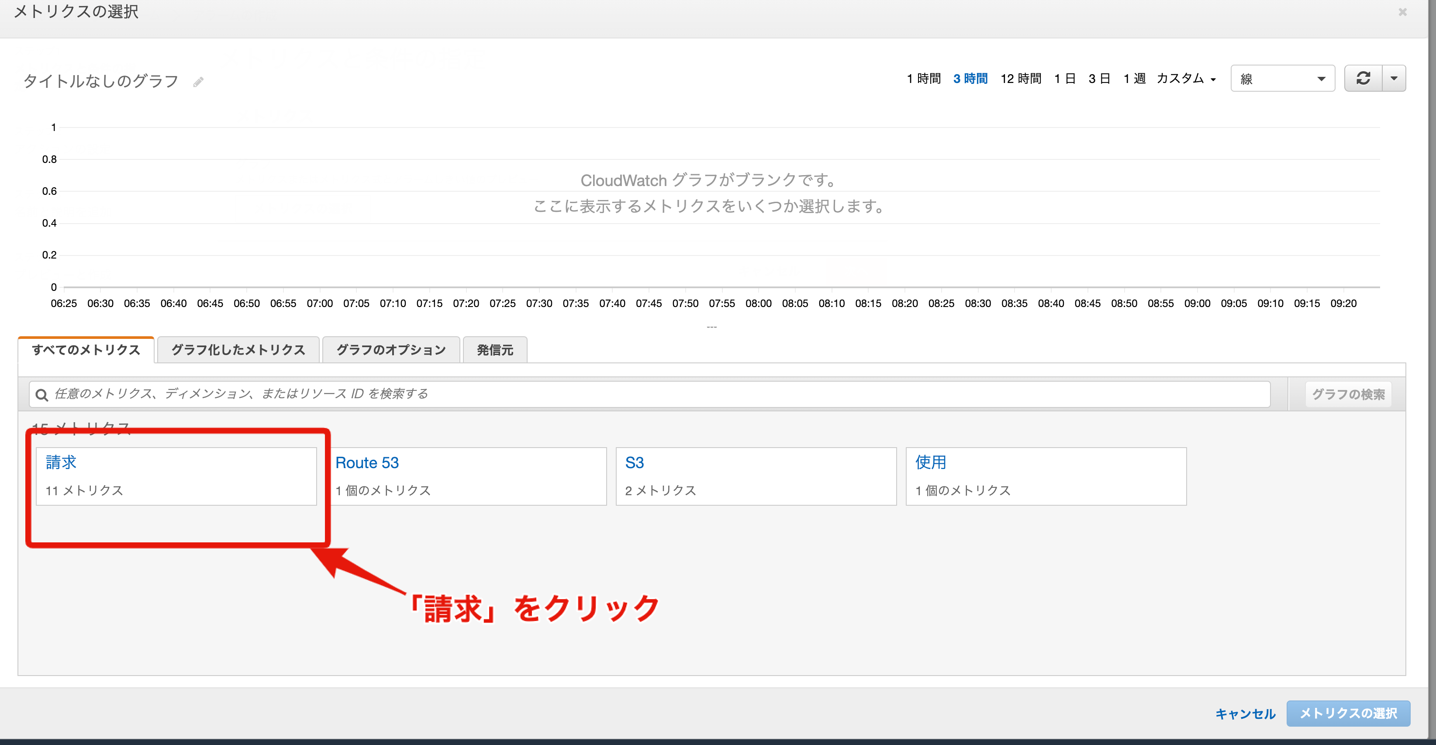Click the search magnifier icon

[x=41, y=394]
